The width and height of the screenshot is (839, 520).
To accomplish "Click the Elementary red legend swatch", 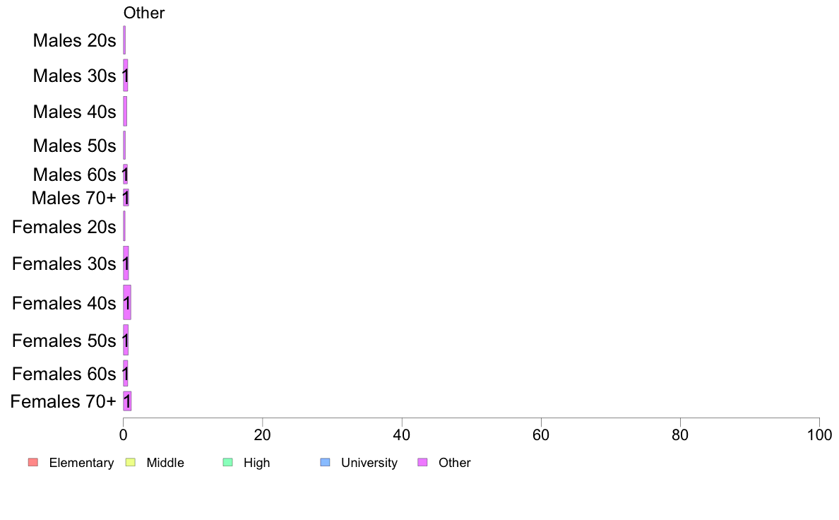I will pos(33,462).
